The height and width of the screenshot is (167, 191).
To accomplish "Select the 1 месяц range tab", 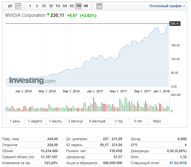I will [55, 121].
